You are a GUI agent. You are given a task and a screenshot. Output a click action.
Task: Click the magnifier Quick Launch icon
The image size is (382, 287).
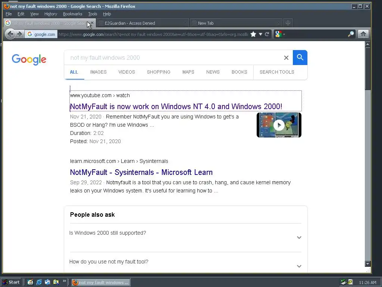[x=56, y=283]
